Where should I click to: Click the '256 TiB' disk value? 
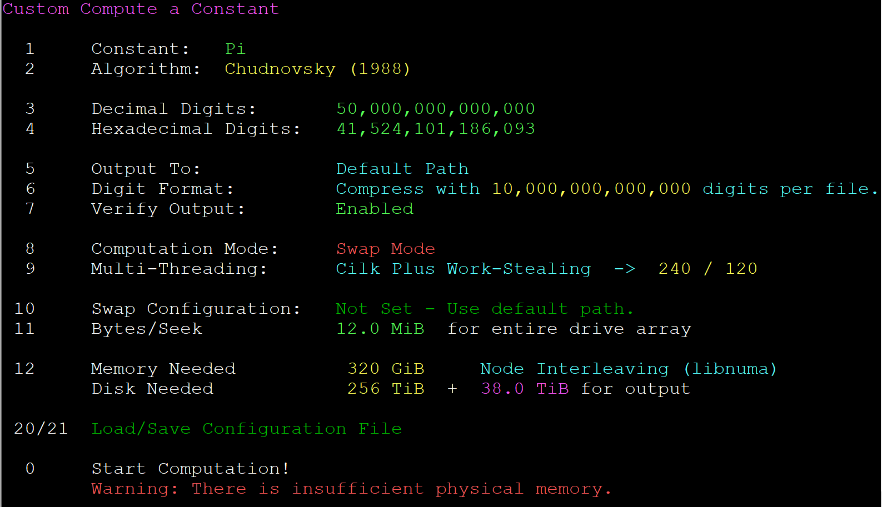point(386,389)
